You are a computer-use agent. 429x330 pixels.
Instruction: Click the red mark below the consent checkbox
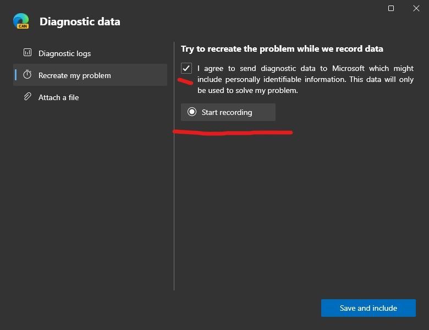click(185, 81)
